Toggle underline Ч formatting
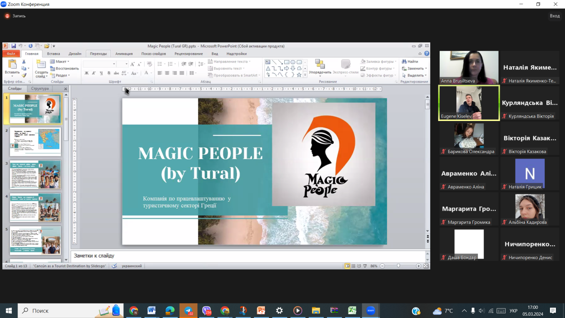 [x=101, y=73]
